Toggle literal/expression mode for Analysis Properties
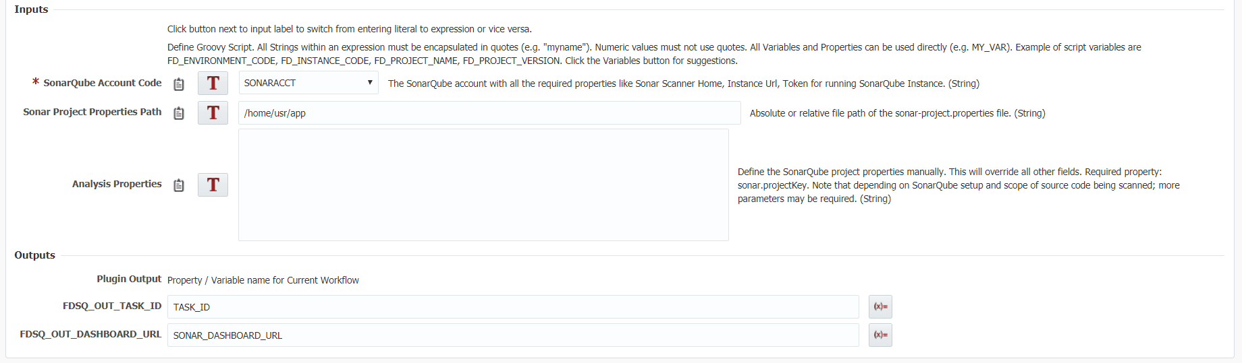Image resolution: width=1242 pixels, height=363 pixels. [x=213, y=185]
